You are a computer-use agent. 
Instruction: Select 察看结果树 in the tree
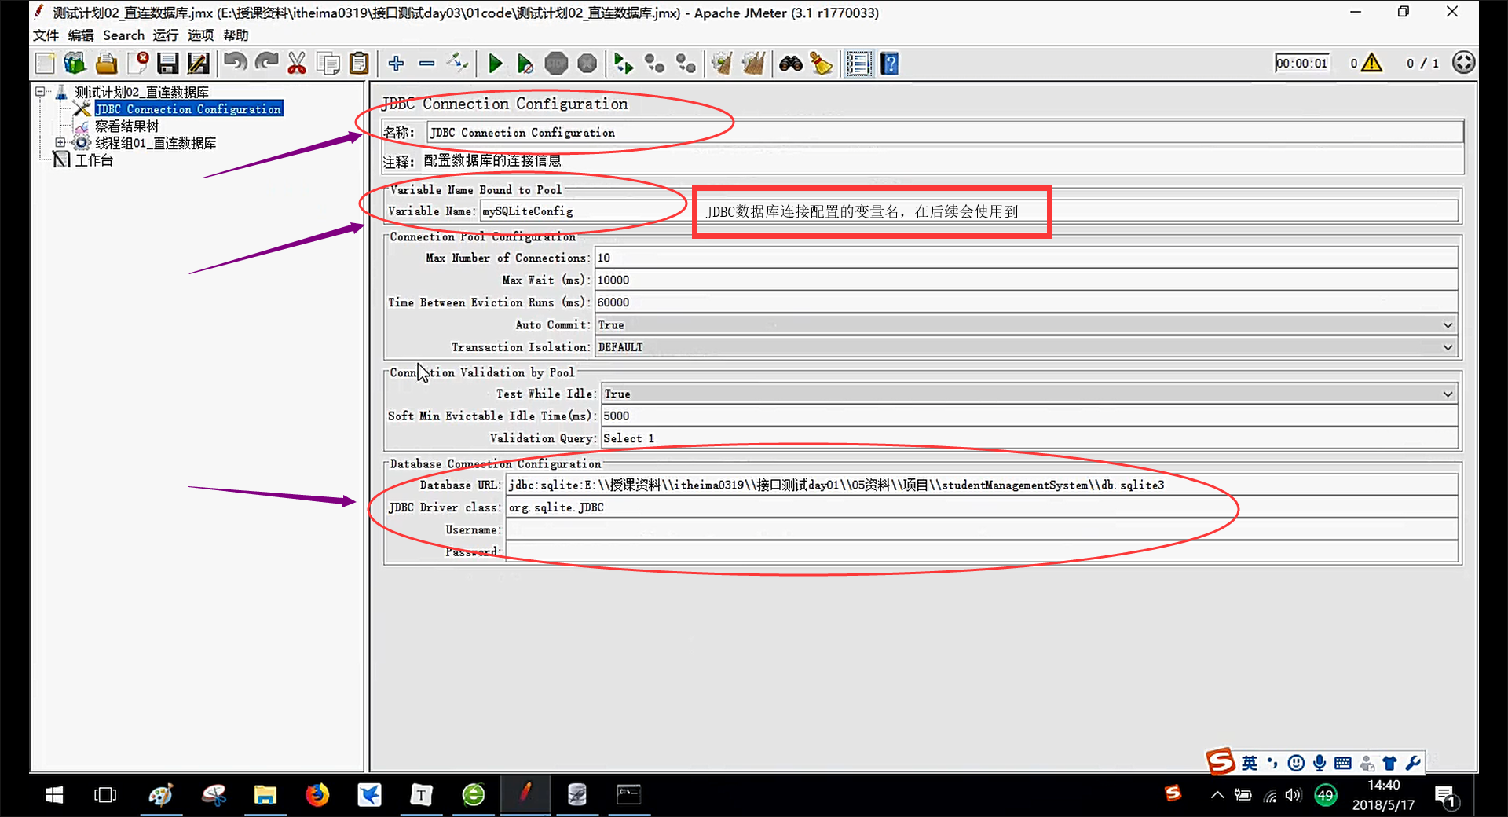[x=126, y=126]
